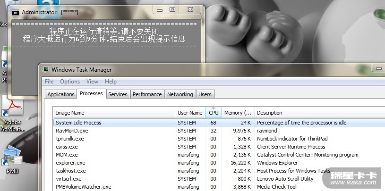
Task: Click the Windows Task Manager title icon
Action: [46, 70]
